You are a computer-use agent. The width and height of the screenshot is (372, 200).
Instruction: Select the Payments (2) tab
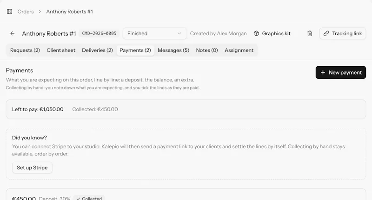click(x=135, y=50)
